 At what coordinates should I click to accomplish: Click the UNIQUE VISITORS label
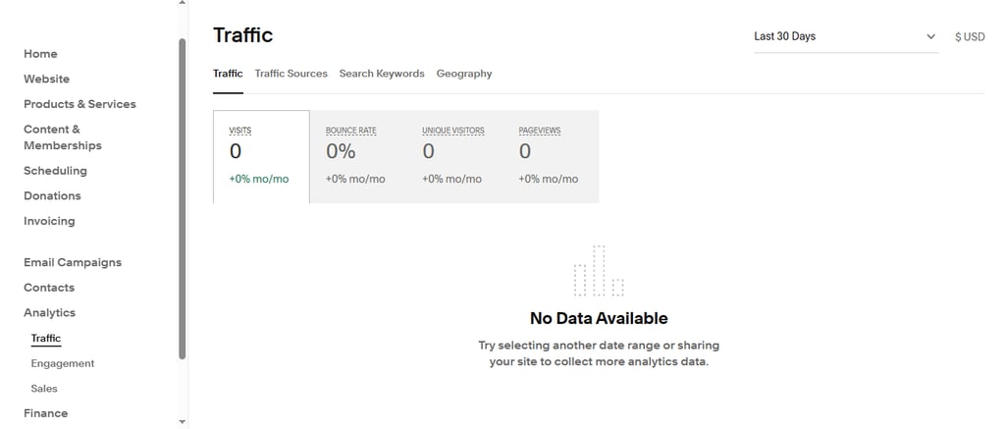[453, 131]
